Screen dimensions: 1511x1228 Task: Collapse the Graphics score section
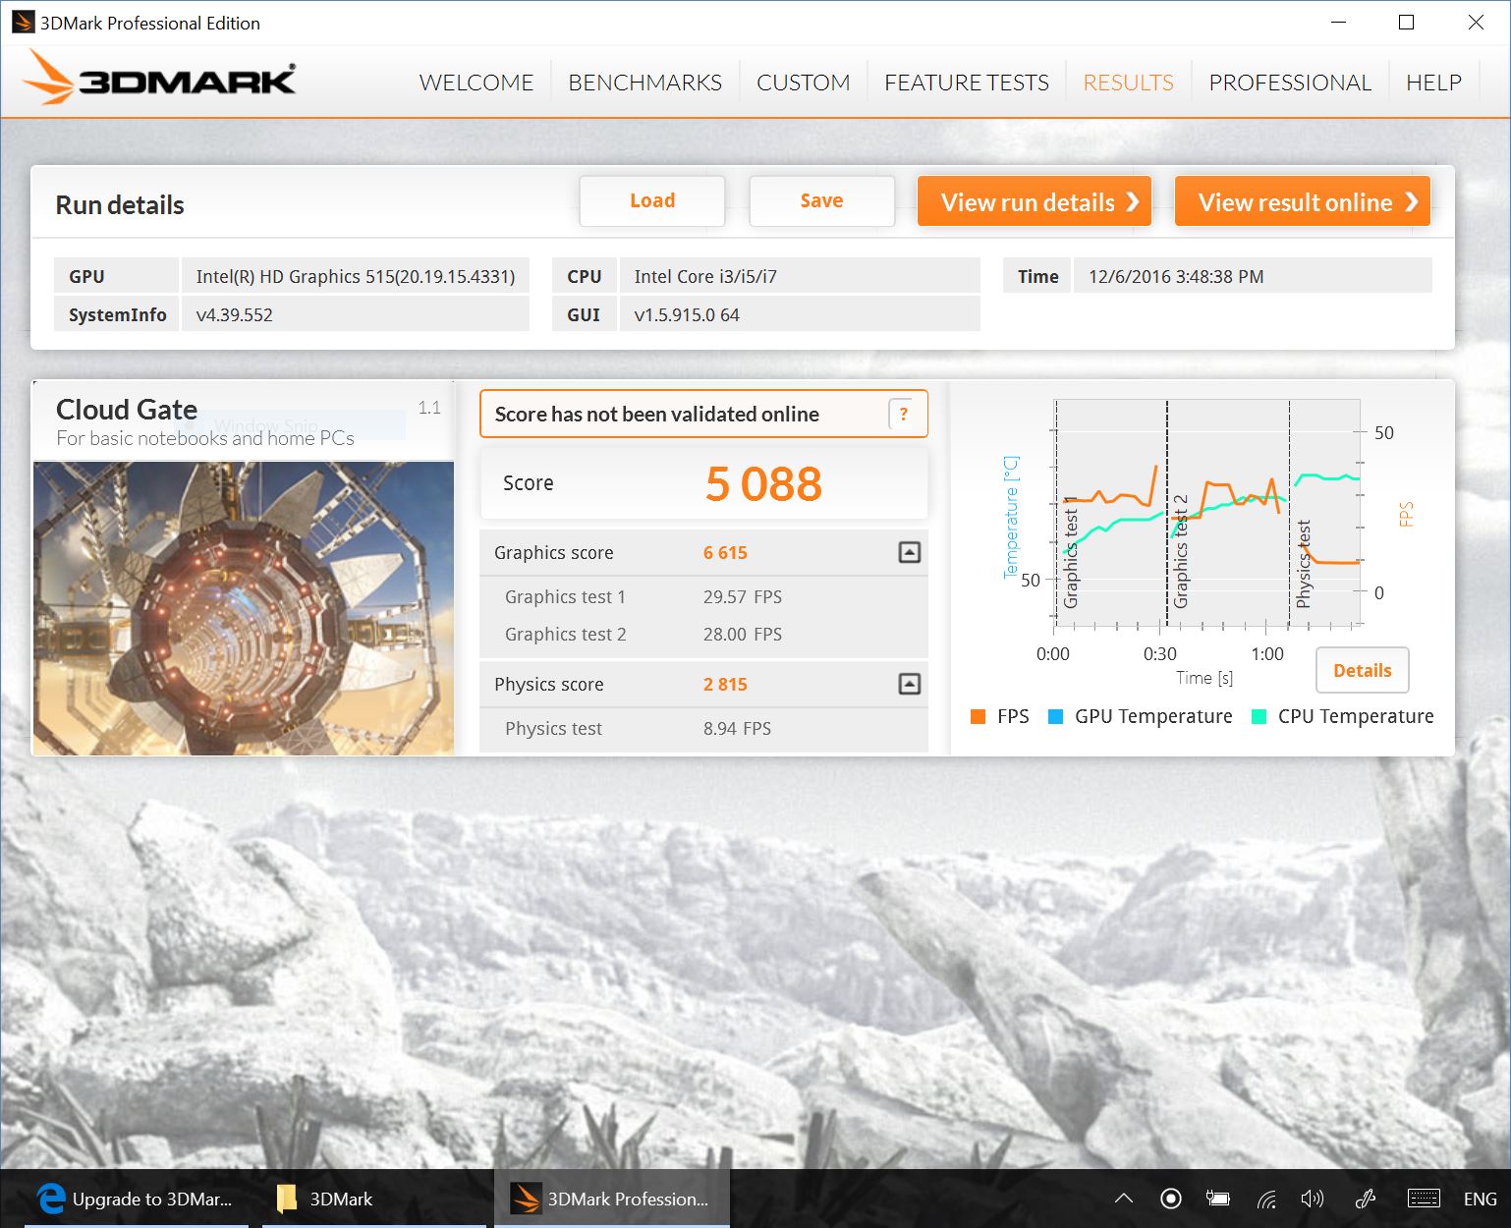[x=910, y=552]
